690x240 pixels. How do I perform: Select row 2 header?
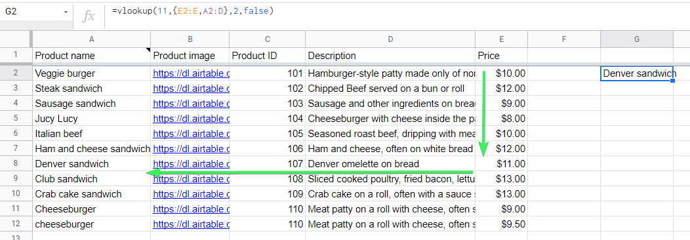tap(16, 73)
